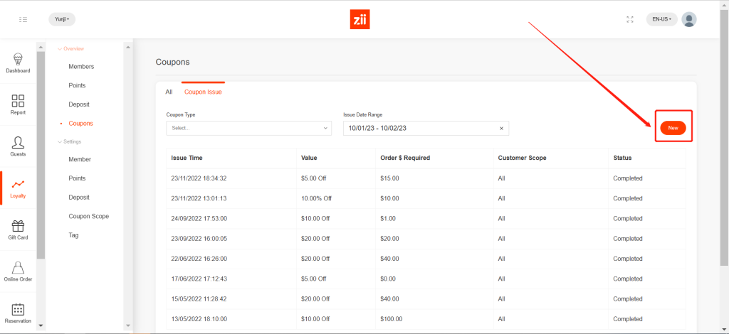Open Online Order from the sidebar
Viewport: 729px width, 334px height.
click(18, 271)
